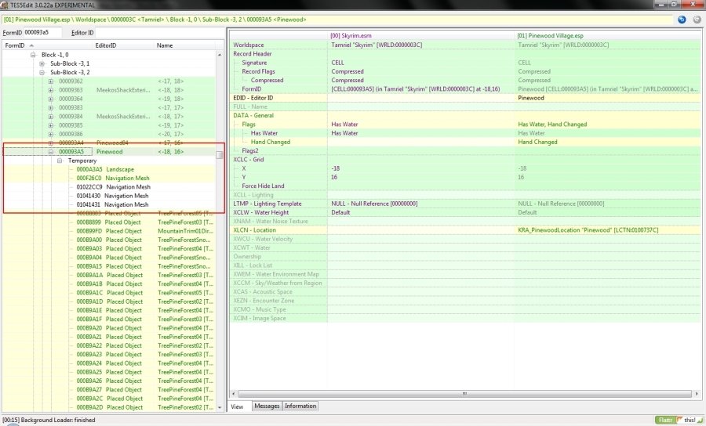Click the tree scrollbar up arrow
706x426 pixels.
point(220,54)
